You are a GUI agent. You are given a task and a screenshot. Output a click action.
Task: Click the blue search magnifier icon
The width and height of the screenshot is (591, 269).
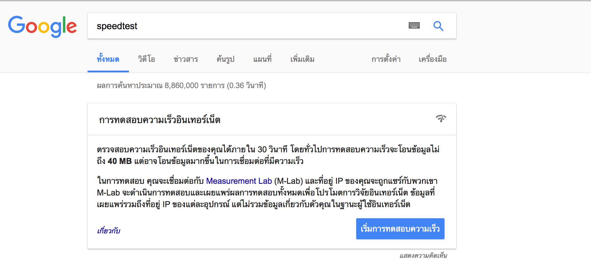[x=438, y=26]
